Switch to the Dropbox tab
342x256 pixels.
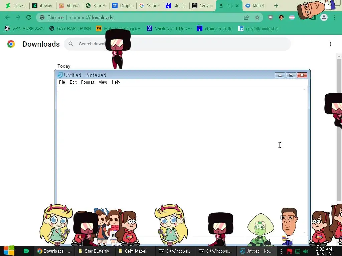(123, 6)
